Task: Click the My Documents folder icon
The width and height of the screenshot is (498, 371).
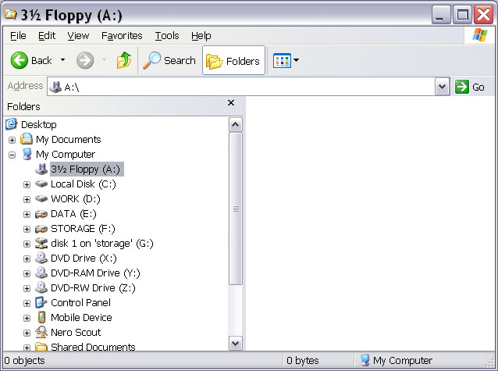Action: pos(27,139)
